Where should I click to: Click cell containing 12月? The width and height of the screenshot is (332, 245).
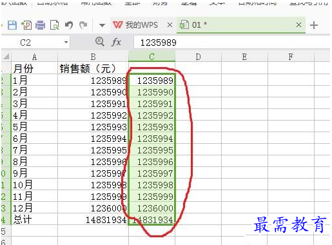point(34,208)
